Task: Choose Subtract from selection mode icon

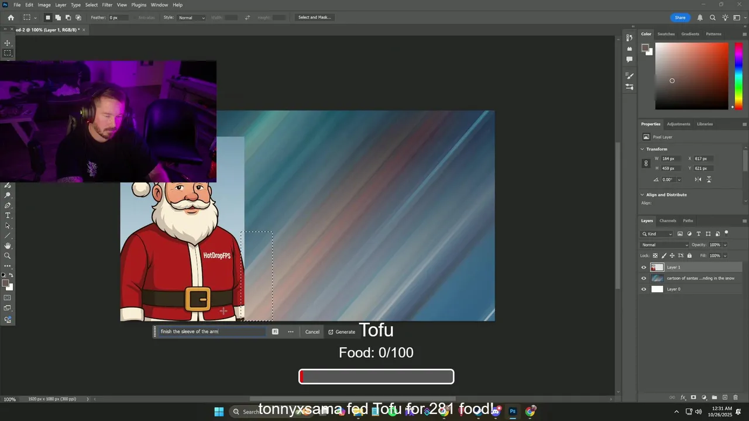Action: coord(68,18)
